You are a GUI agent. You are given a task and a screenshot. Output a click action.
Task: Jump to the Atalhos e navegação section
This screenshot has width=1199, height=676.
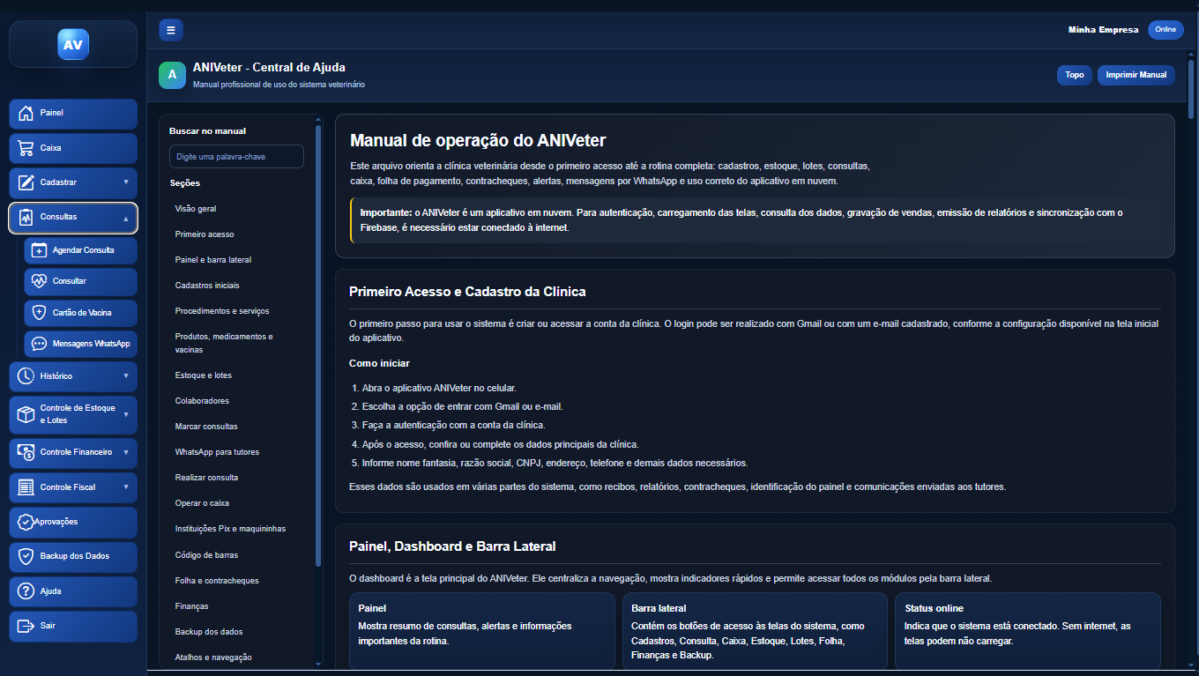tap(213, 657)
